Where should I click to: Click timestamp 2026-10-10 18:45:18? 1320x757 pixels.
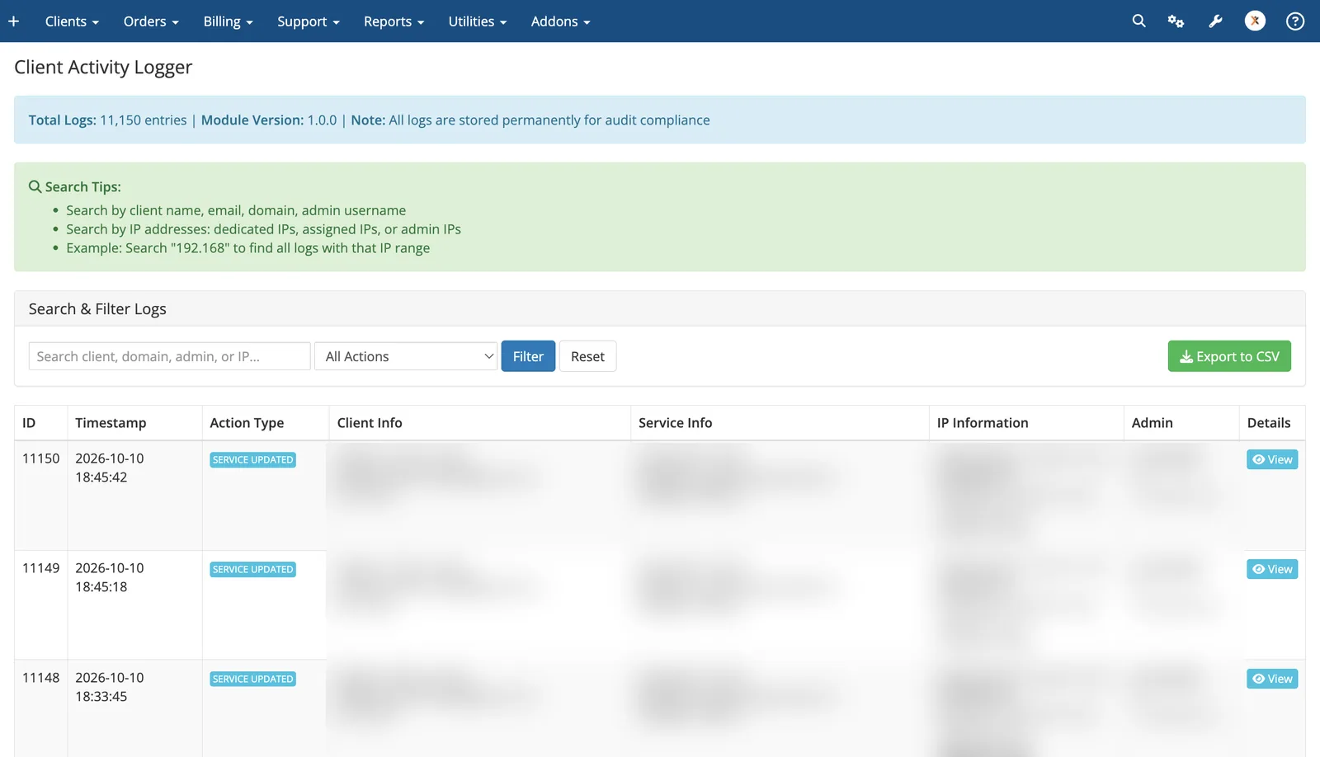coord(109,577)
